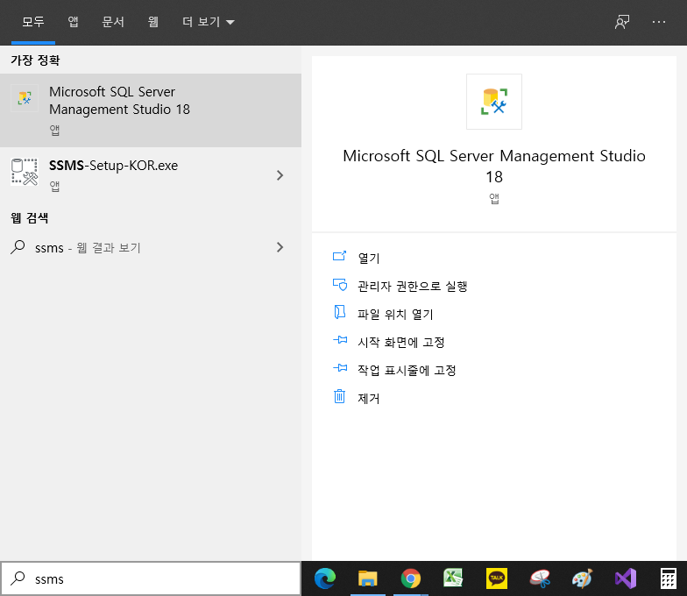Open Excel from the taskbar

[x=453, y=578]
